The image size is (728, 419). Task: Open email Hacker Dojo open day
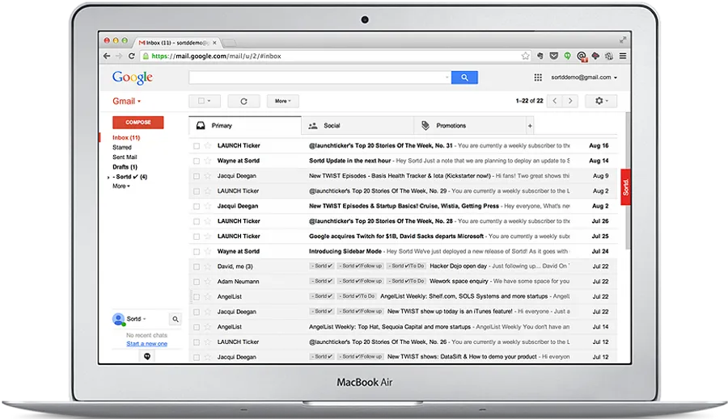459,266
